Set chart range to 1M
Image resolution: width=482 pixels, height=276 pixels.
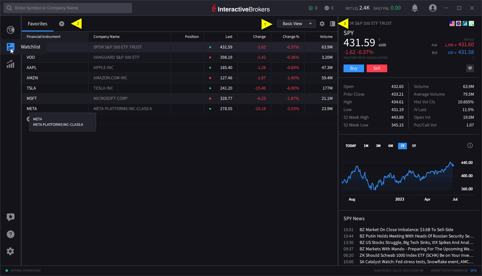pos(366,146)
